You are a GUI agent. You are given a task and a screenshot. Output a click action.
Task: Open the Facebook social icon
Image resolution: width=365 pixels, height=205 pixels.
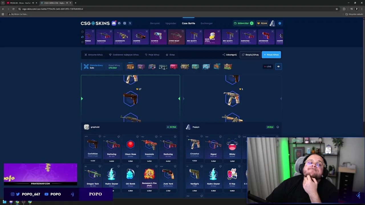point(119,23)
